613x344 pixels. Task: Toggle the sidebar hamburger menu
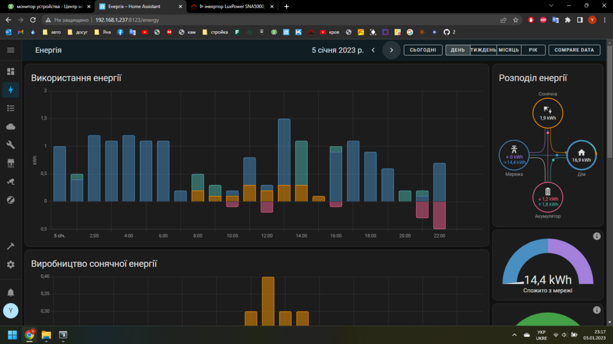[10, 50]
